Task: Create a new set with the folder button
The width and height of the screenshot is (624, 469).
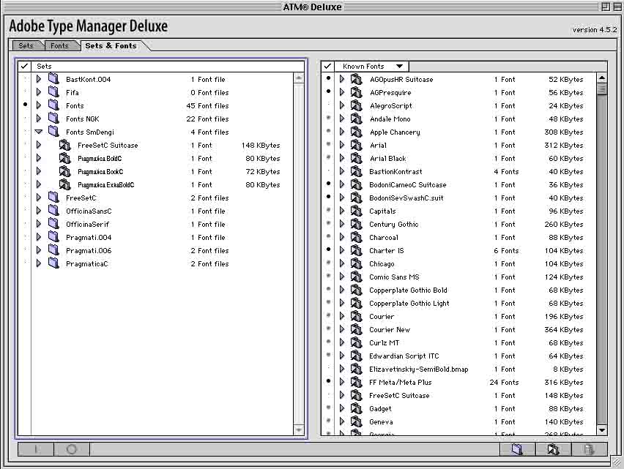Action: tap(517, 449)
